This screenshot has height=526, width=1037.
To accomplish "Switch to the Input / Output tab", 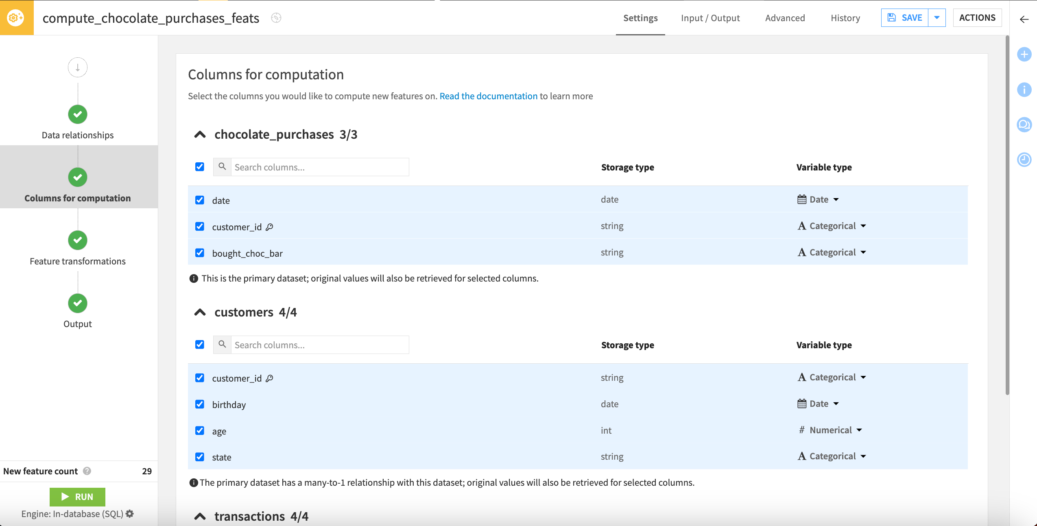I will (710, 18).
